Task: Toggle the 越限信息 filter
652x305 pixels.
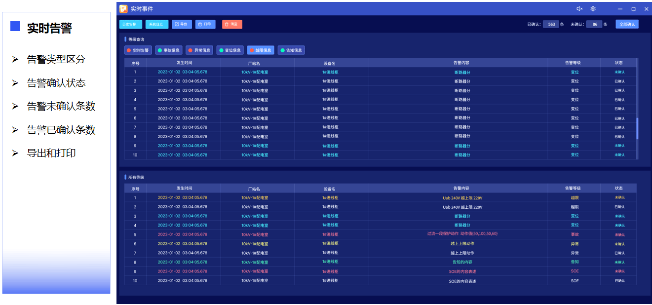Action: [261, 50]
